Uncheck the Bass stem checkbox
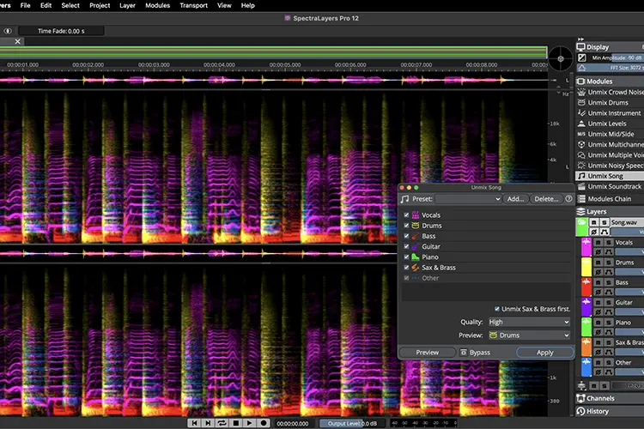The height and width of the screenshot is (429, 644). point(407,236)
